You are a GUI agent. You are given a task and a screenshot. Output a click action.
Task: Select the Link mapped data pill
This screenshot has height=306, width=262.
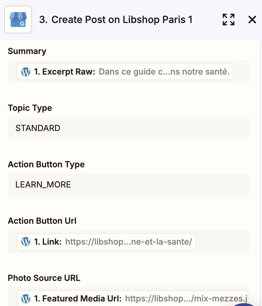106,242
